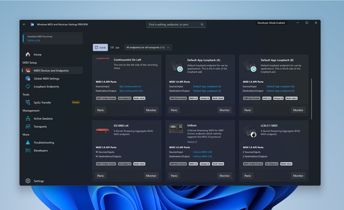Open Default App Loopback (A) source link
The width and height of the screenshot is (344, 210).
207,87
